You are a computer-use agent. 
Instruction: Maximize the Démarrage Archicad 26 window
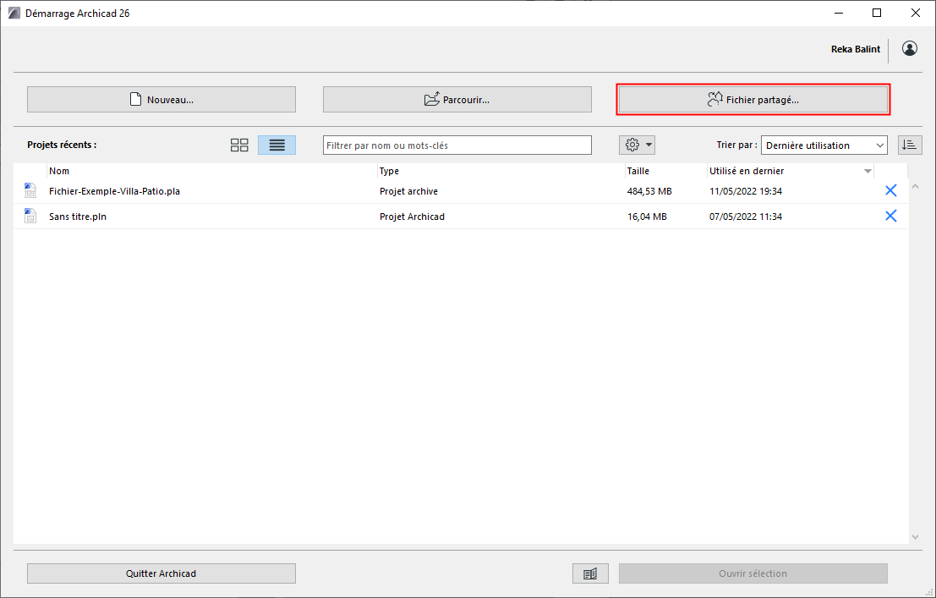(877, 14)
